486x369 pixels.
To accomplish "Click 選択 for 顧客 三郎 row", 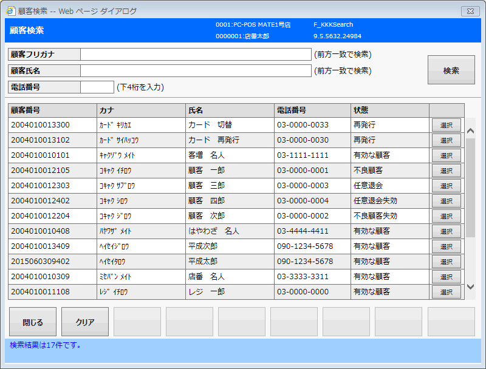I will click(447, 186).
